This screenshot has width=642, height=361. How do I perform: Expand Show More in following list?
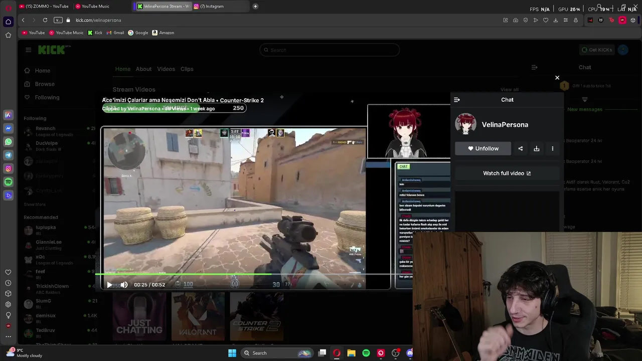pos(35,204)
